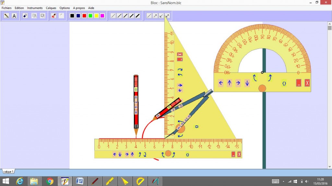Close the ruler with its red X button

(239, 154)
